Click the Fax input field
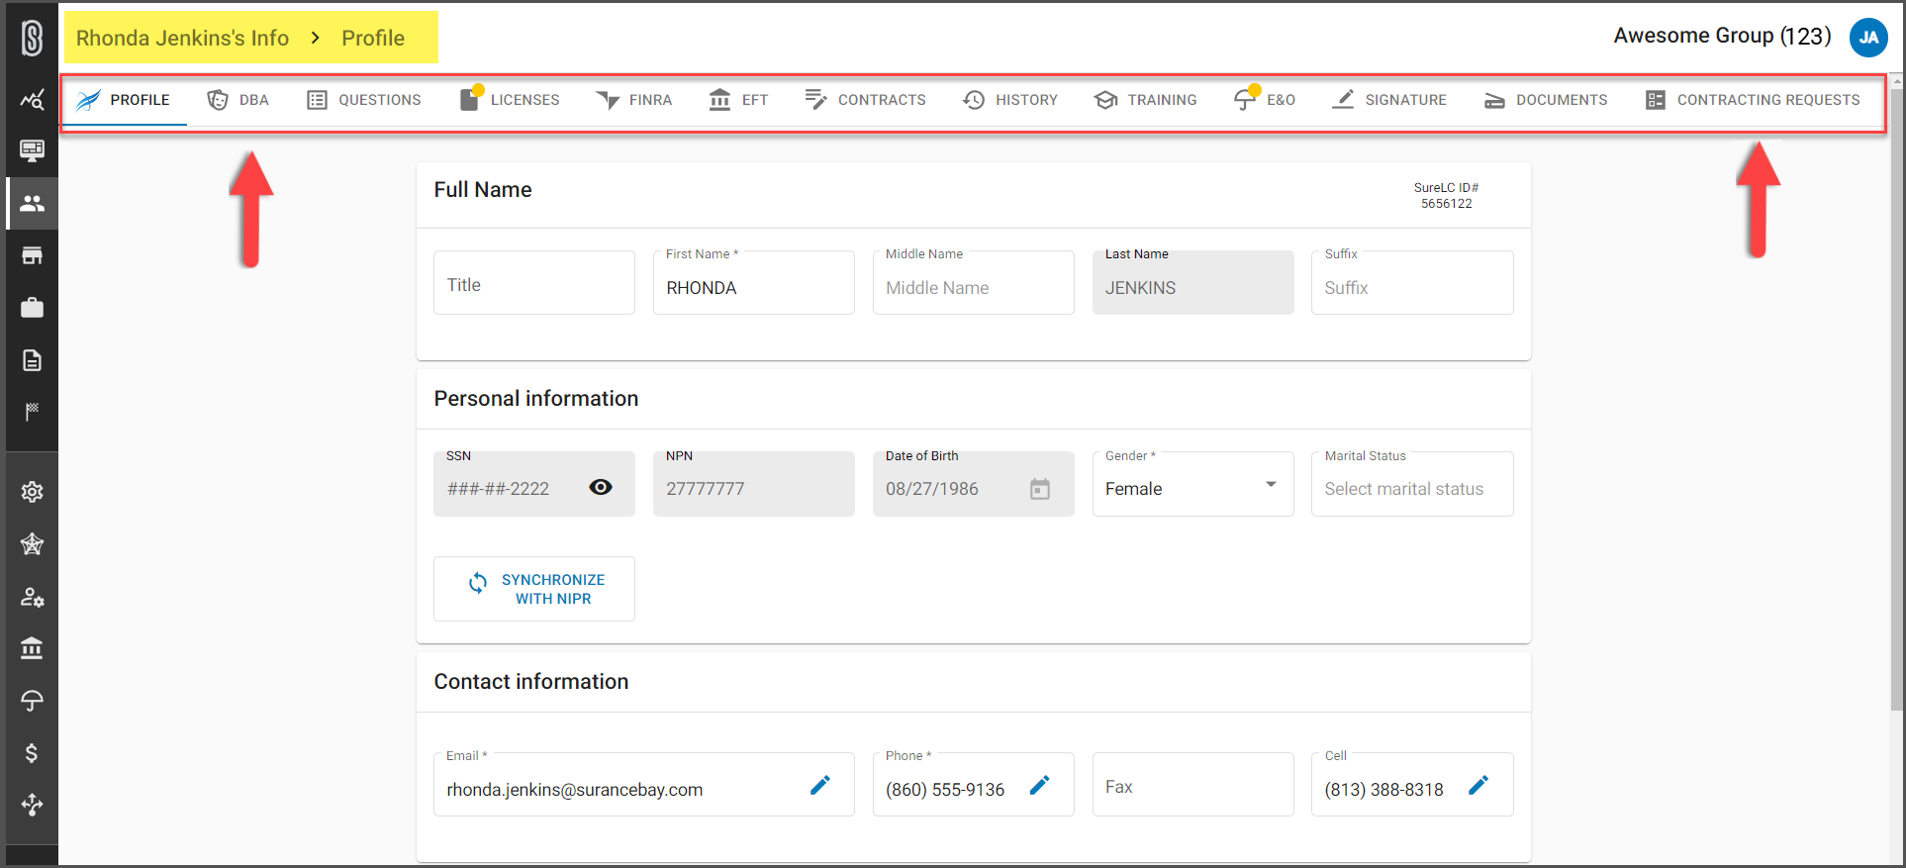This screenshot has height=868, width=1906. (1192, 785)
